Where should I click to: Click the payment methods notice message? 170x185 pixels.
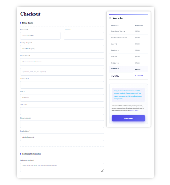tap(128, 95)
